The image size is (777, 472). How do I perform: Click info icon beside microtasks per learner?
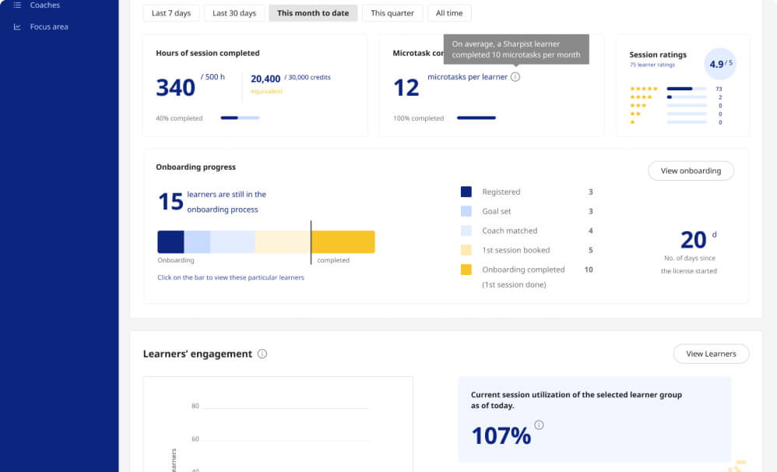pos(515,77)
